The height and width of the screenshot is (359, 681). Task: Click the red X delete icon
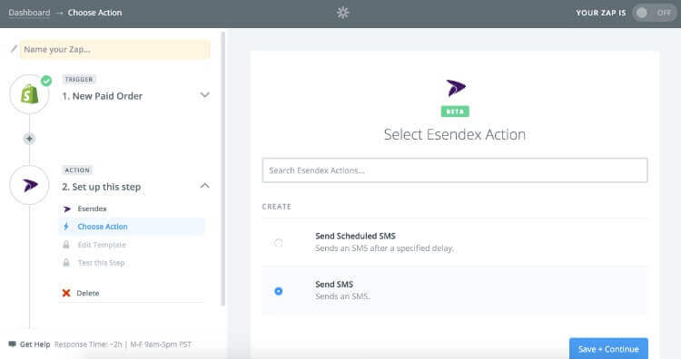pyautogui.click(x=66, y=293)
